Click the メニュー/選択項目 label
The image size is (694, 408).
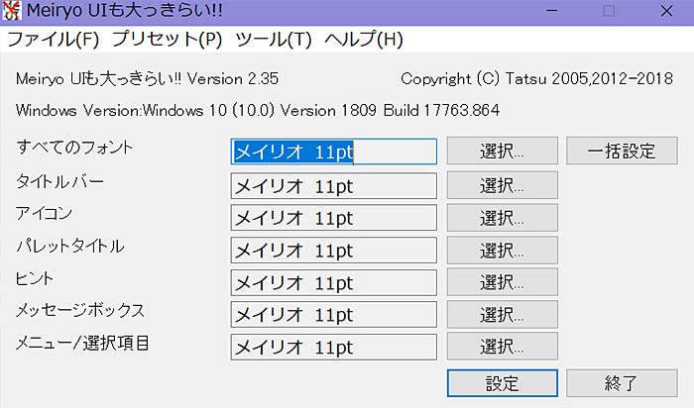[x=82, y=343]
